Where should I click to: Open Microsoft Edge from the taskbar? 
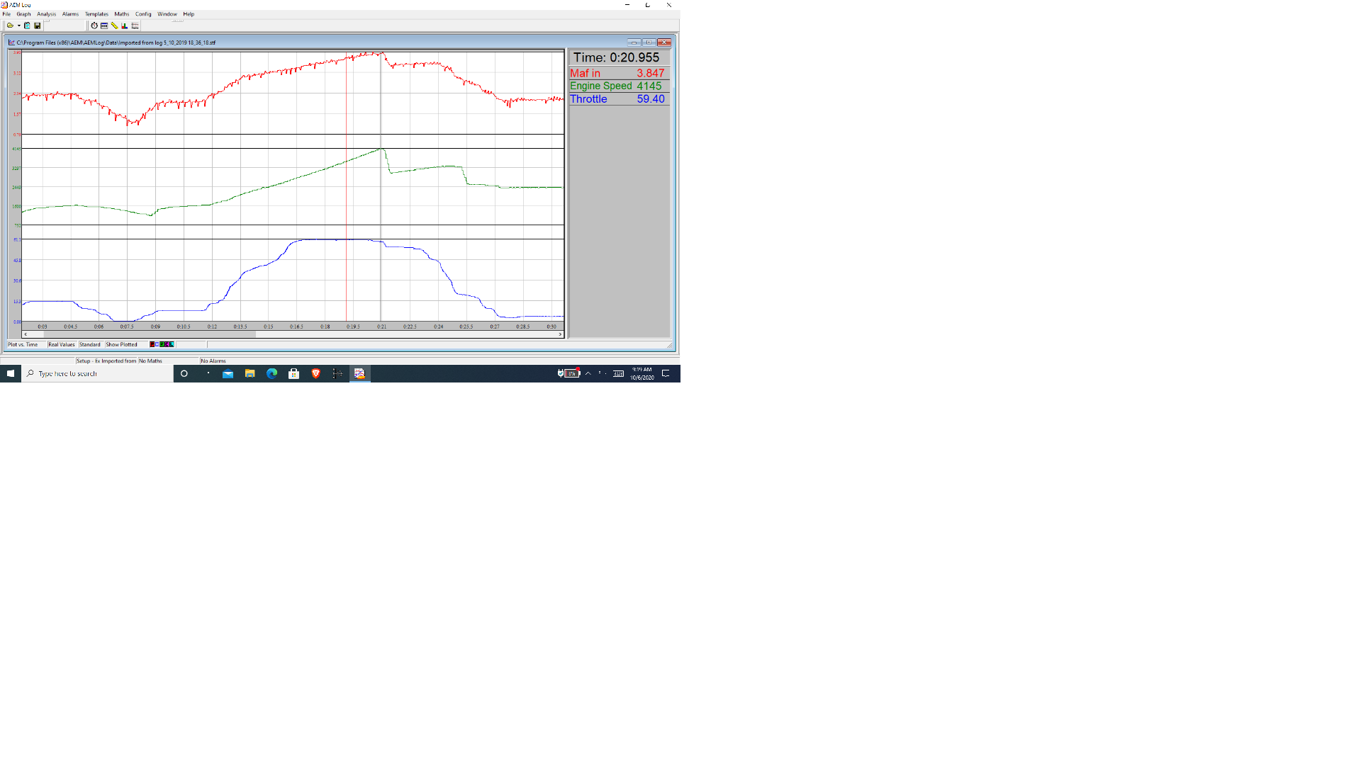point(271,373)
